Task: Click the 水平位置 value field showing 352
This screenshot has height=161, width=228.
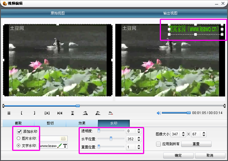Action: pyautogui.click(x=131, y=139)
